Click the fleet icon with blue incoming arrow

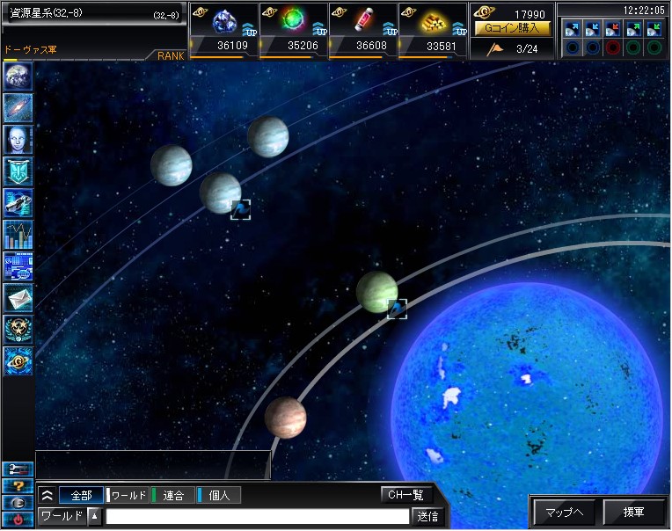pos(593,29)
